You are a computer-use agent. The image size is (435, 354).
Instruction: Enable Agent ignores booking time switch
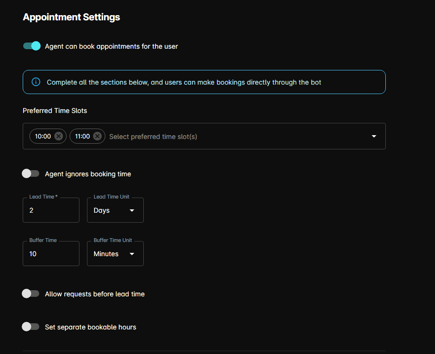[31, 173]
